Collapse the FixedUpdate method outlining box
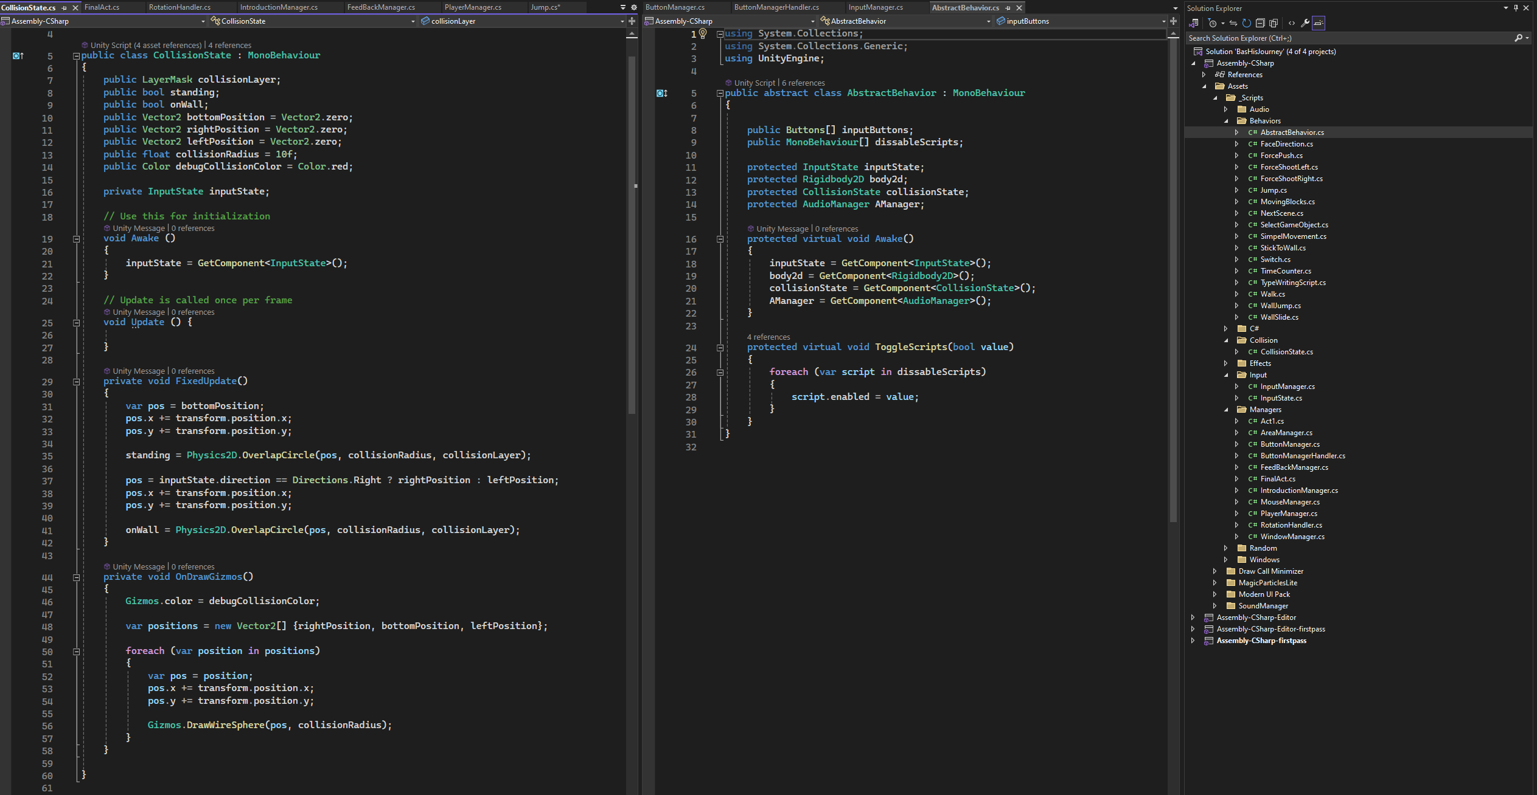 77,382
